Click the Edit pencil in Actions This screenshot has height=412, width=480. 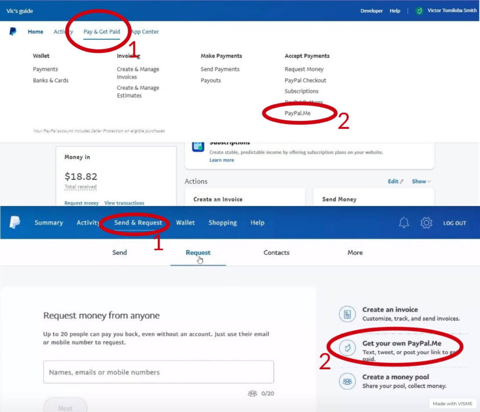(x=401, y=182)
